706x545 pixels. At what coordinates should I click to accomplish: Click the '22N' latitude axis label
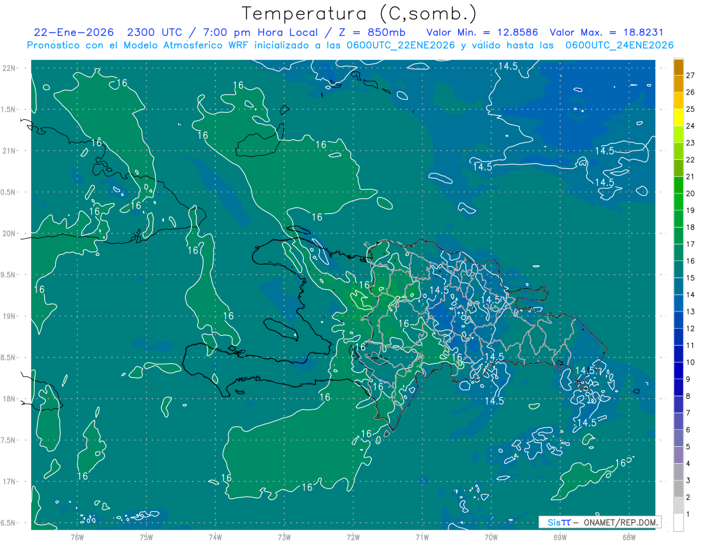tap(9, 68)
